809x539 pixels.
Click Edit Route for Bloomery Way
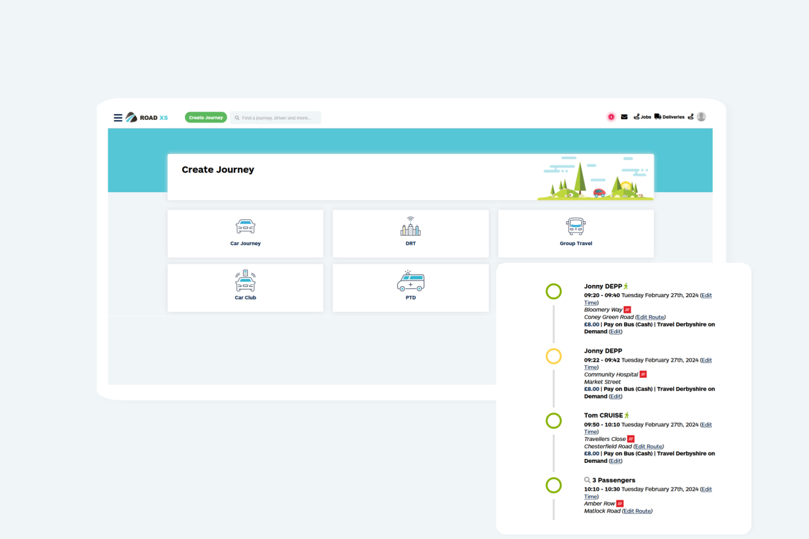(x=651, y=317)
